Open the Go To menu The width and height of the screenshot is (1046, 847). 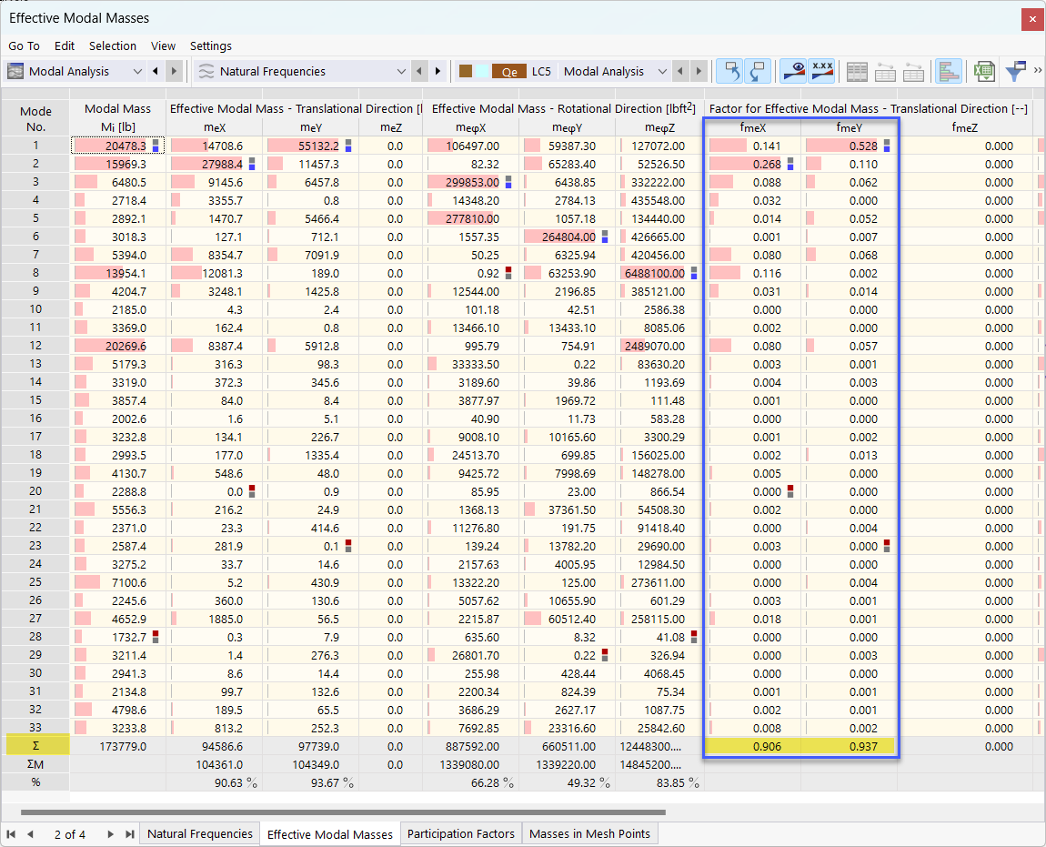[x=24, y=46]
